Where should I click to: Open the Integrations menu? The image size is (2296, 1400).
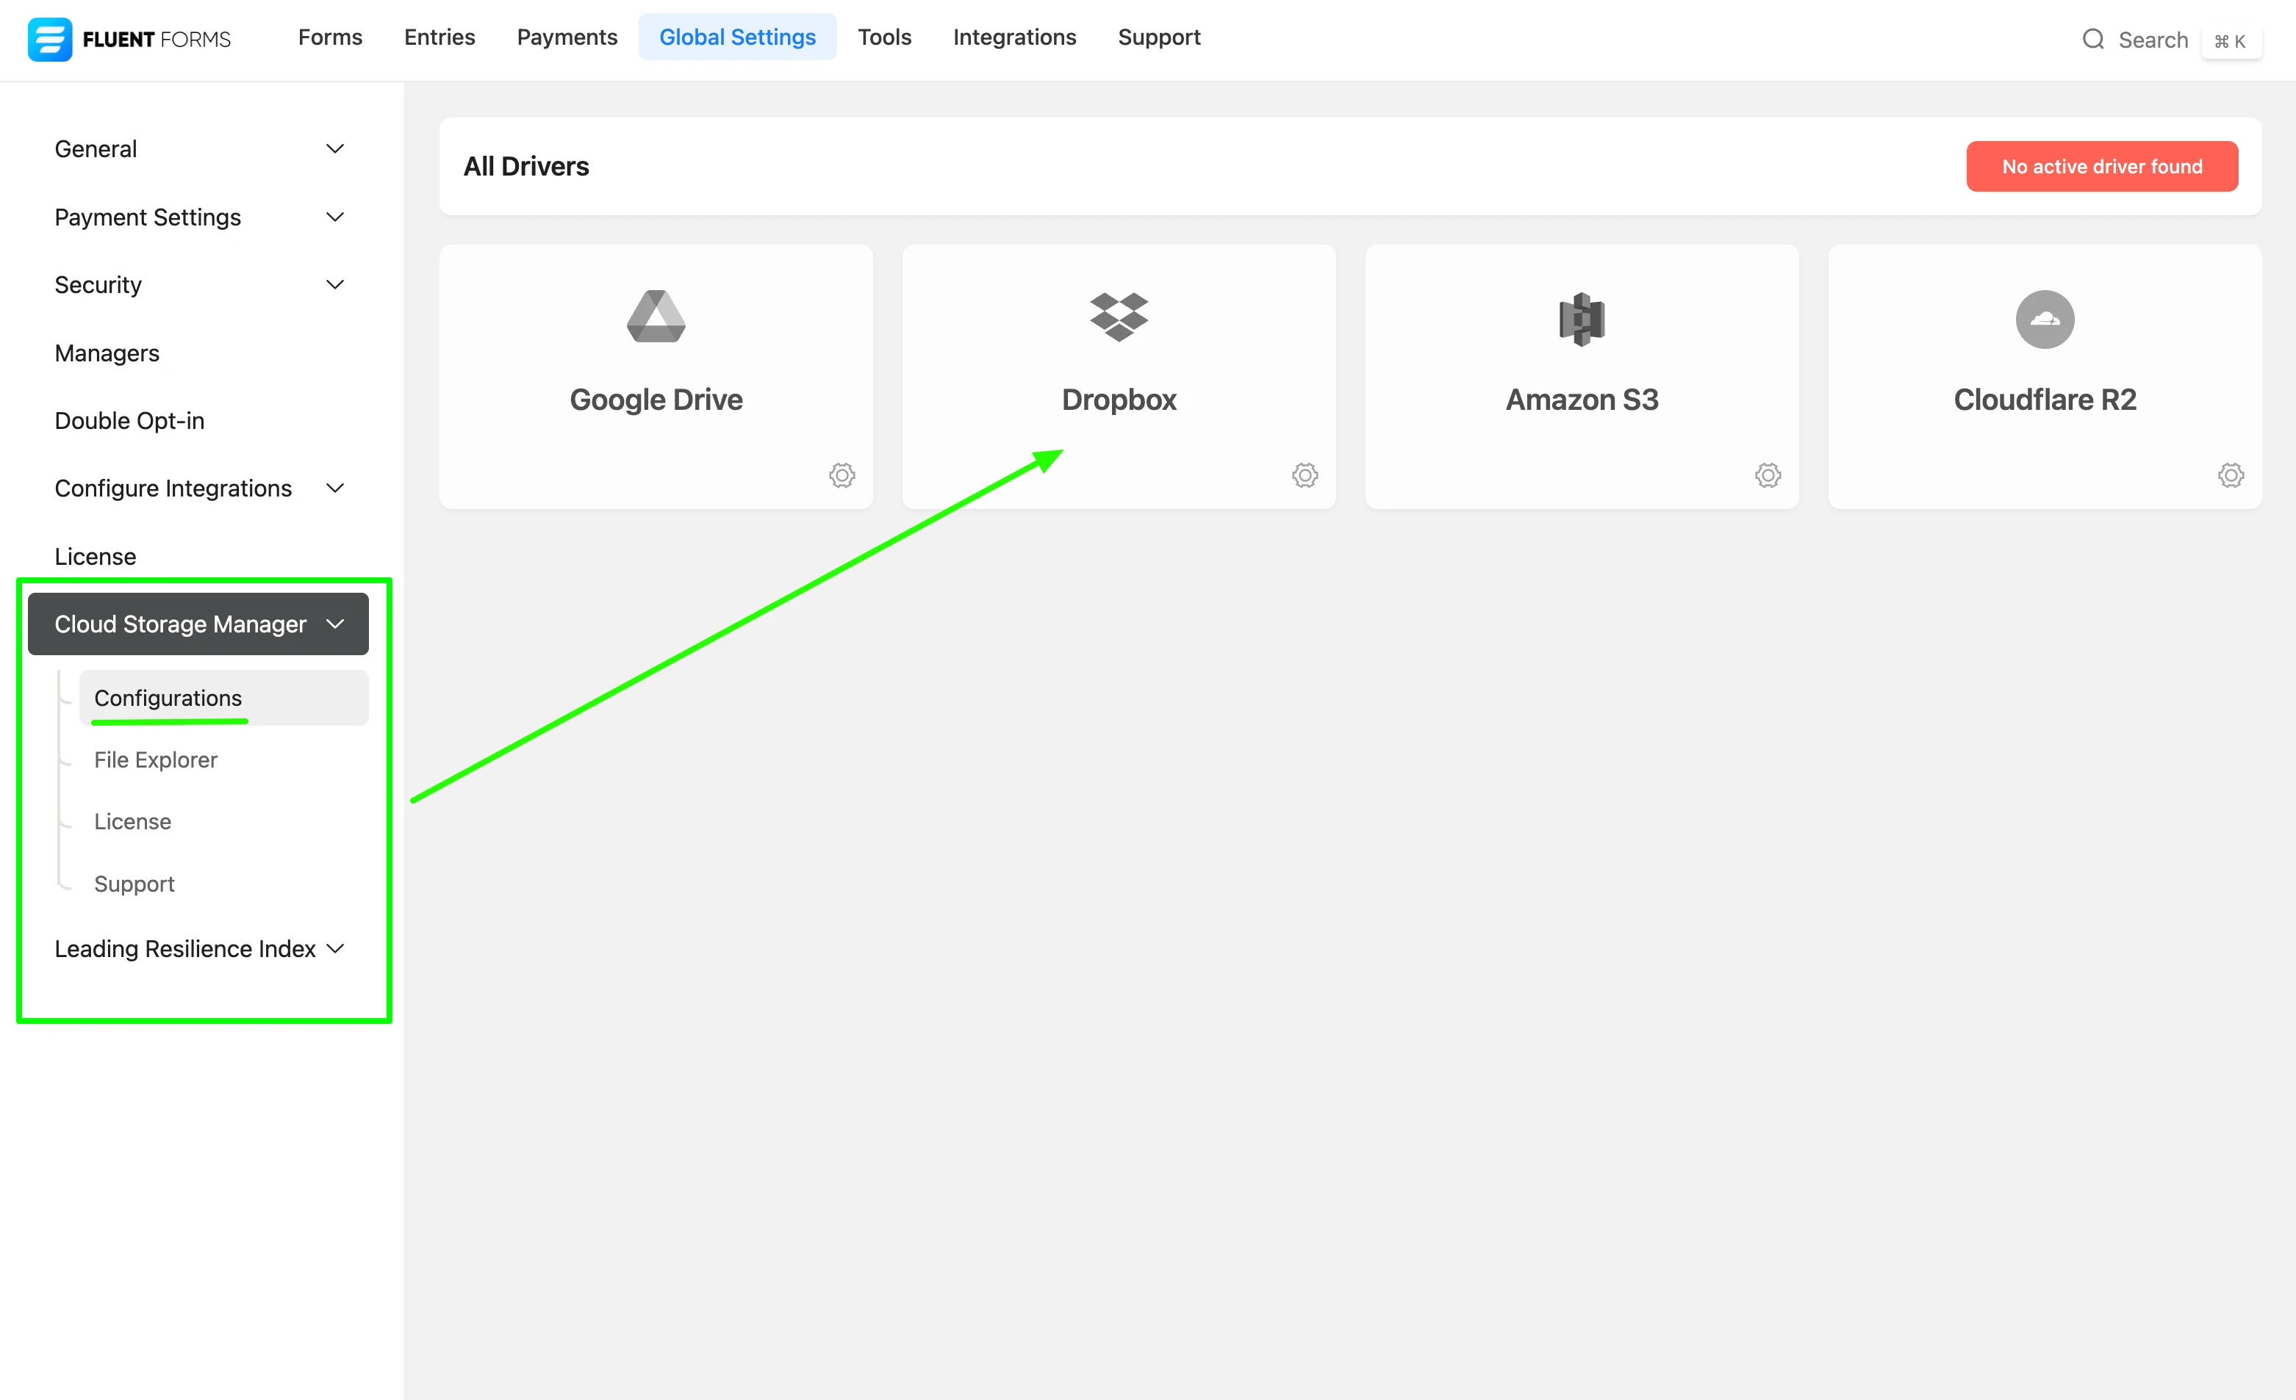[x=1014, y=36]
